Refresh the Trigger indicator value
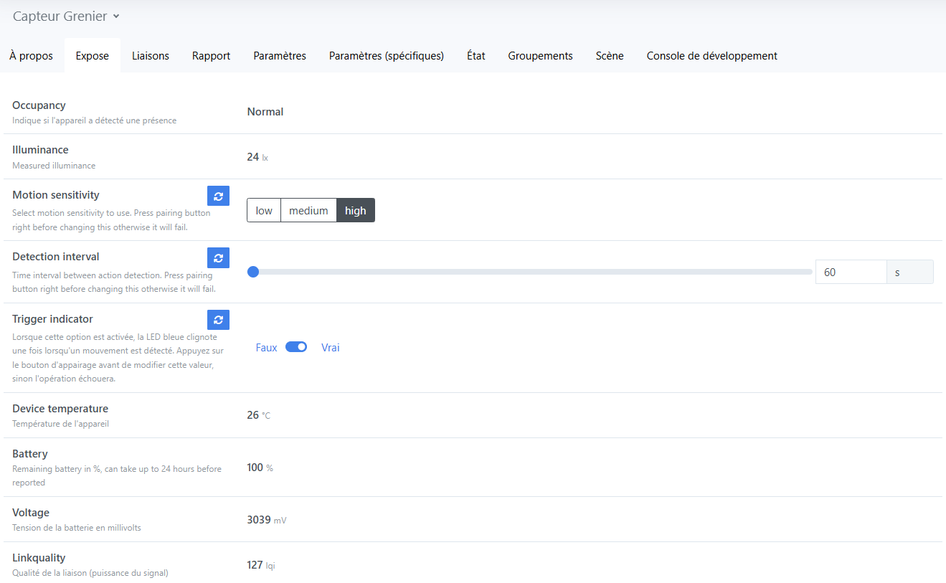 [218, 320]
